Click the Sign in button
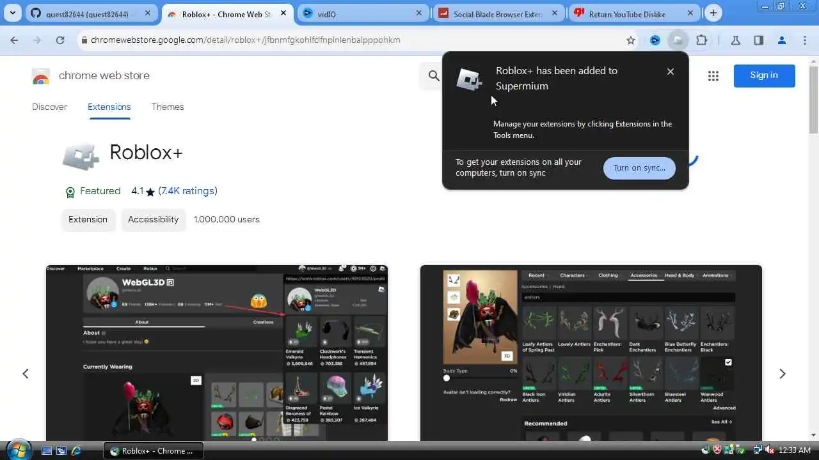The width and height of the screenshot is (819, 460). [764, 75]
